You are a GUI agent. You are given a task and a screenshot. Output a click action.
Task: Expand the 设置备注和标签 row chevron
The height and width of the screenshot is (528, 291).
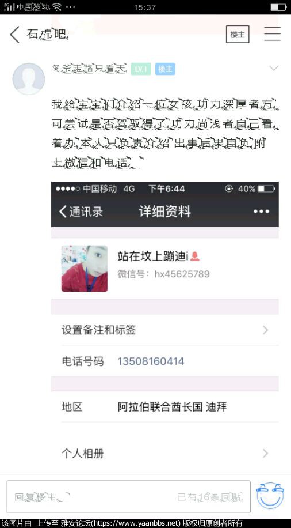click(x=266, y=330)
